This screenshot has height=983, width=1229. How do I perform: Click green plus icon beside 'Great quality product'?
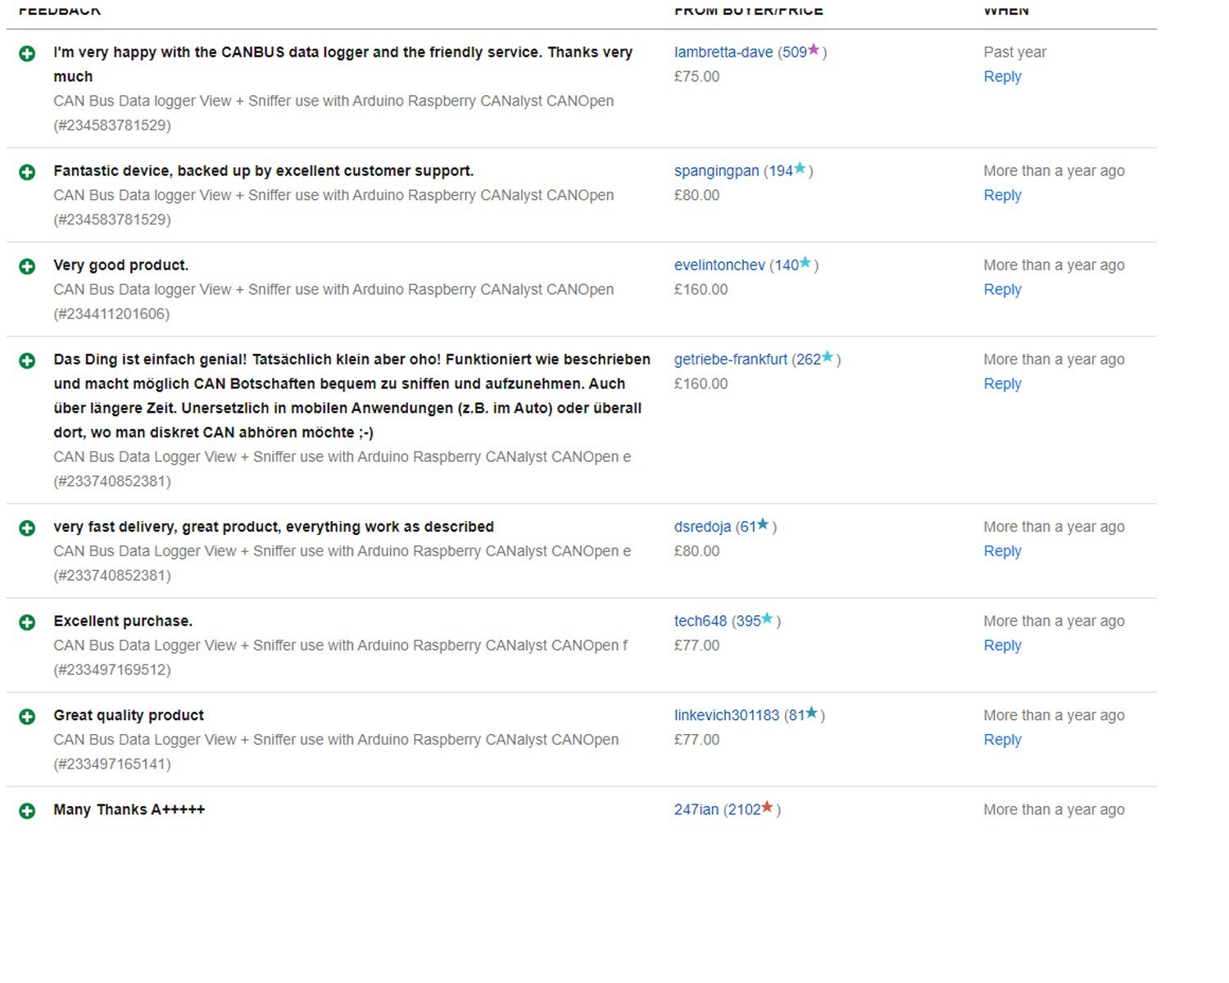[x=27, y=717]
